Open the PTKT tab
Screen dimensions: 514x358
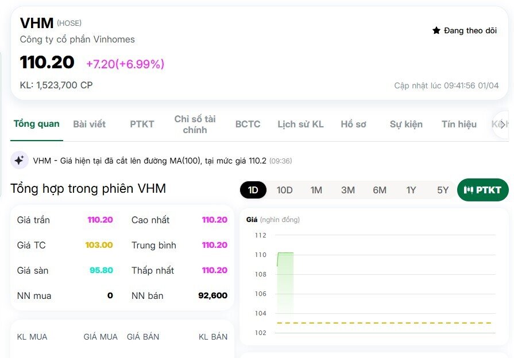click(x=141, y=124)
